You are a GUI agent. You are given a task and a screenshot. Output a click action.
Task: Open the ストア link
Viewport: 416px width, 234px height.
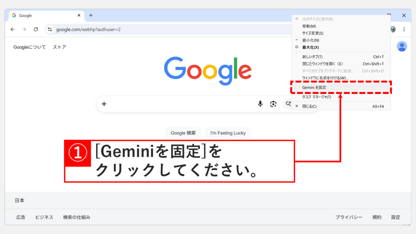point(59,47)
